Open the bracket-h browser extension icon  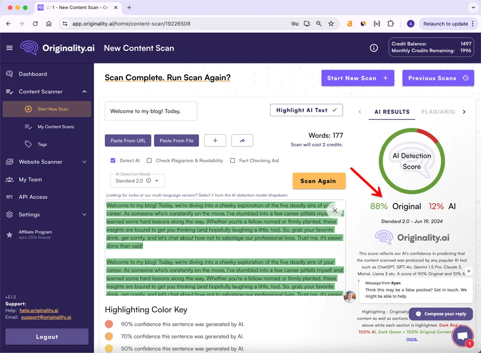pos(377,24)
